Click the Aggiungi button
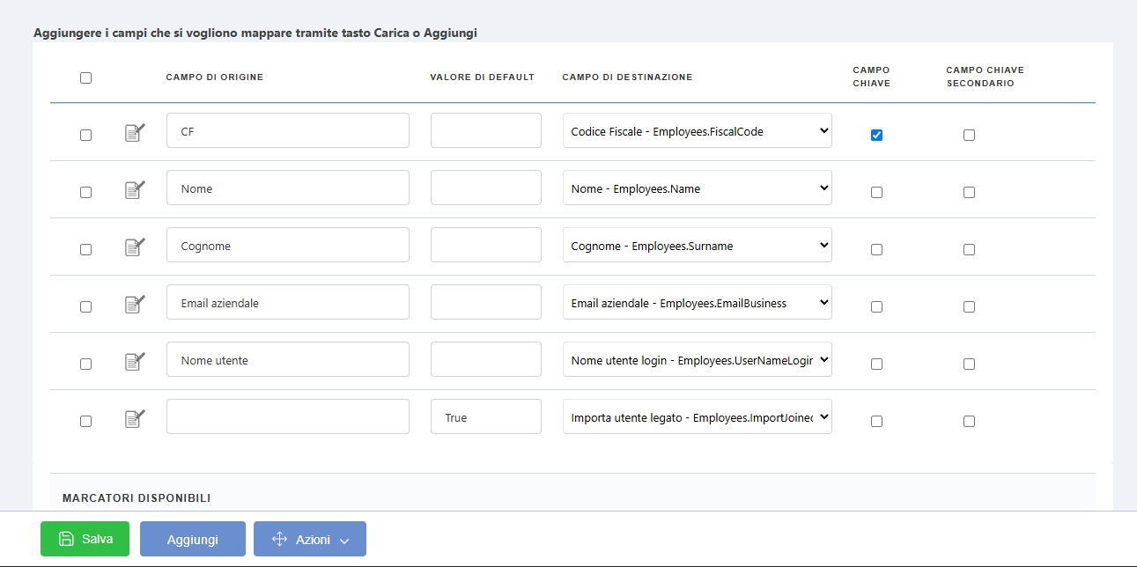The image size is (1137, 567). tap(193, 539)
